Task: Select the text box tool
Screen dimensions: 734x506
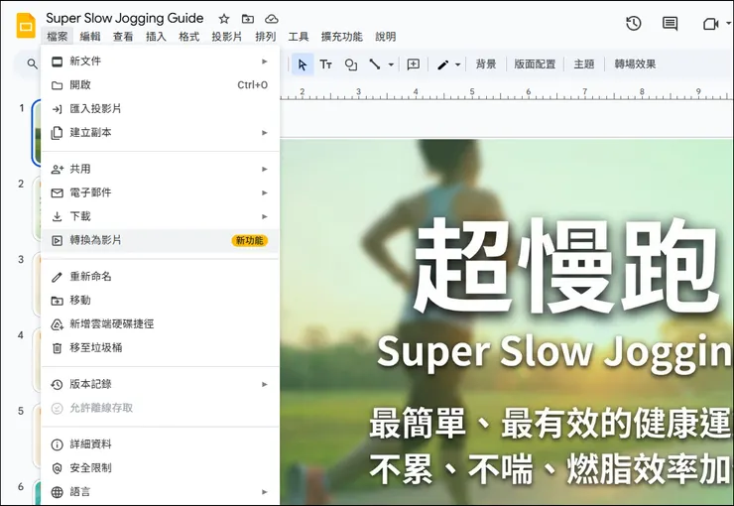Action: (x=325, y=64)
